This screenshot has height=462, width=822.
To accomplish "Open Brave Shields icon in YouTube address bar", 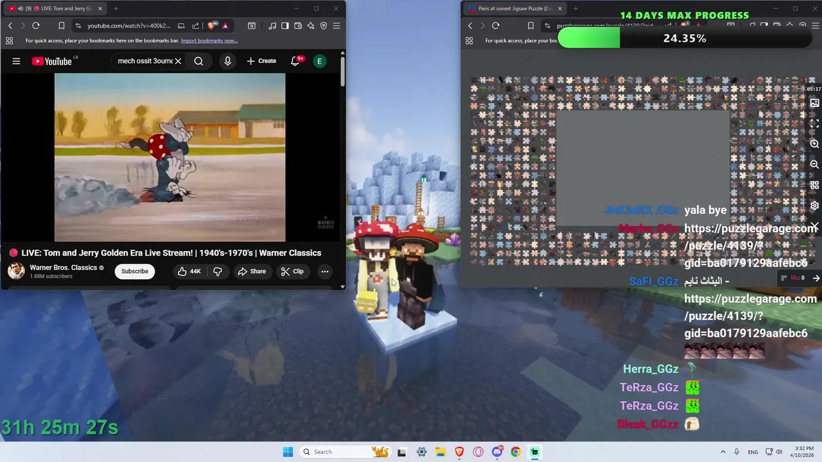I will [x=212, y=26].
